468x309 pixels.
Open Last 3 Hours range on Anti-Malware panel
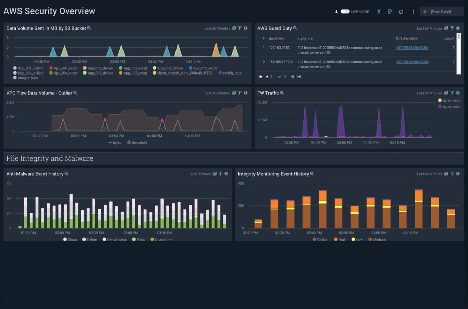(x=200, y=174)
